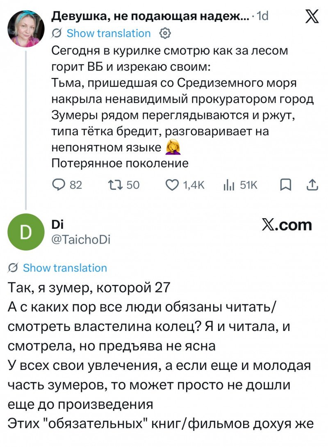Image resolution: width=328 pixels, height=447 pixels.
Task: Show translation for Di's reply
Action: coord(65,268)
